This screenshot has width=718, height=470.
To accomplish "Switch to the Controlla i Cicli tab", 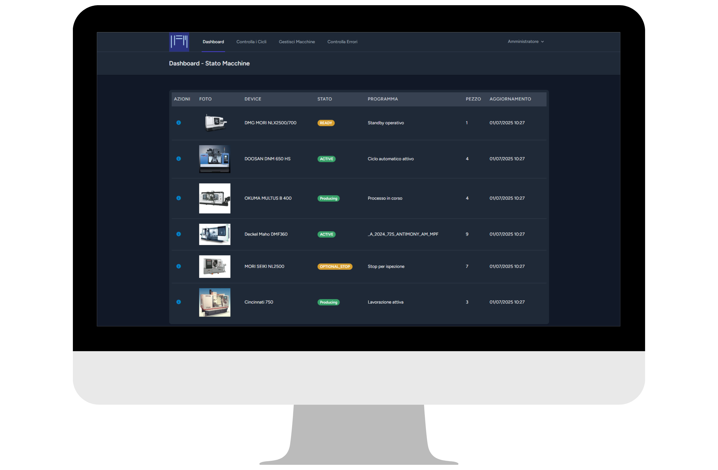I will 251,42.
